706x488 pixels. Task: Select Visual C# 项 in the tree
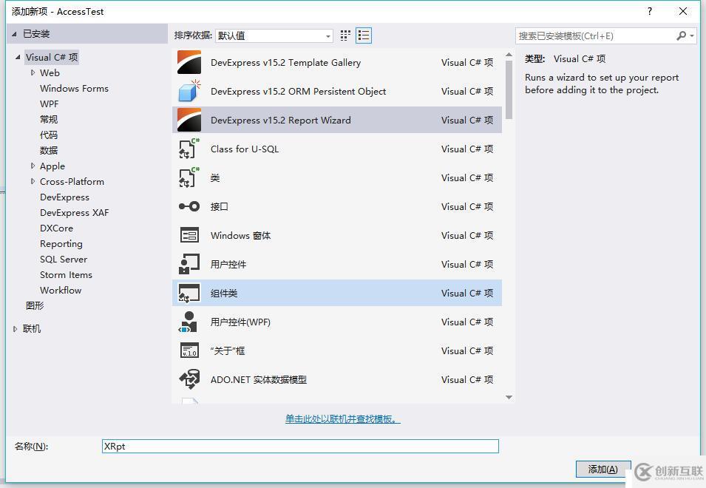tap(52, 57)
